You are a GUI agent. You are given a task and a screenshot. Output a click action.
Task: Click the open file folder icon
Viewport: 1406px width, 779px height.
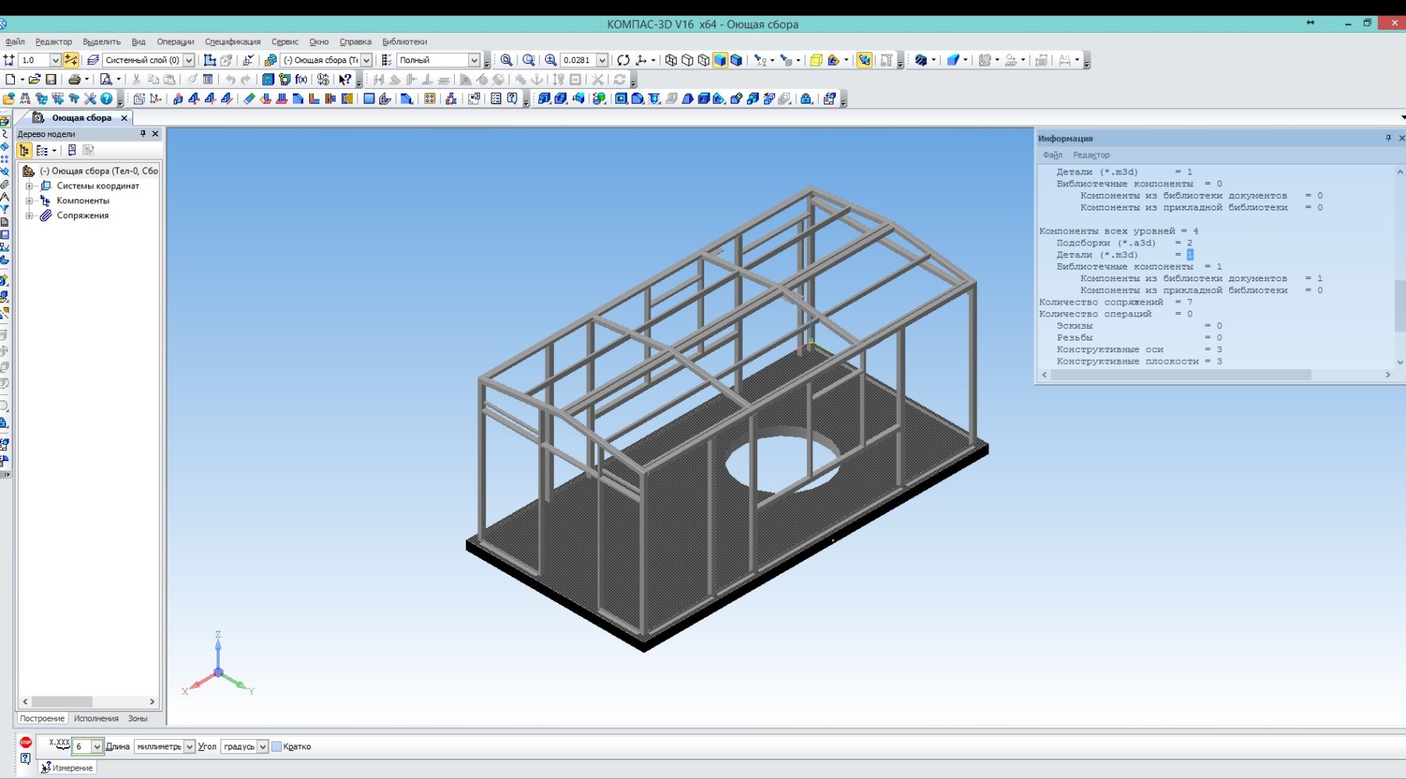[x=34, y=79]
